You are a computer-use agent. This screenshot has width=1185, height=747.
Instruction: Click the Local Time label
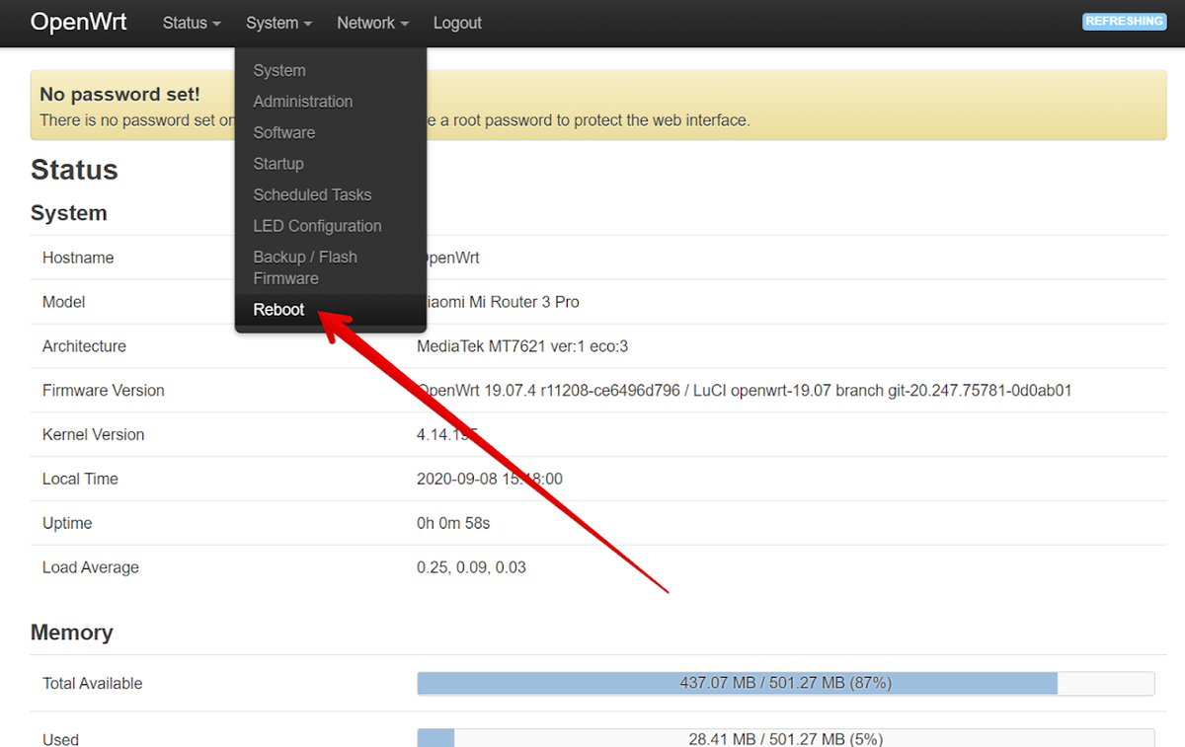[80, 480]
